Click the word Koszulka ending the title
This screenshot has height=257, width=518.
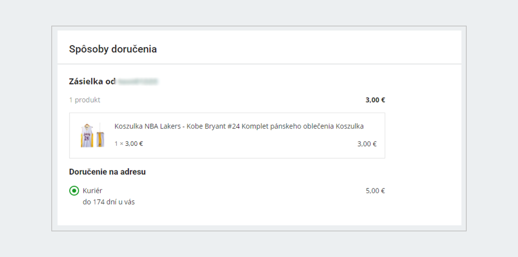350,126
